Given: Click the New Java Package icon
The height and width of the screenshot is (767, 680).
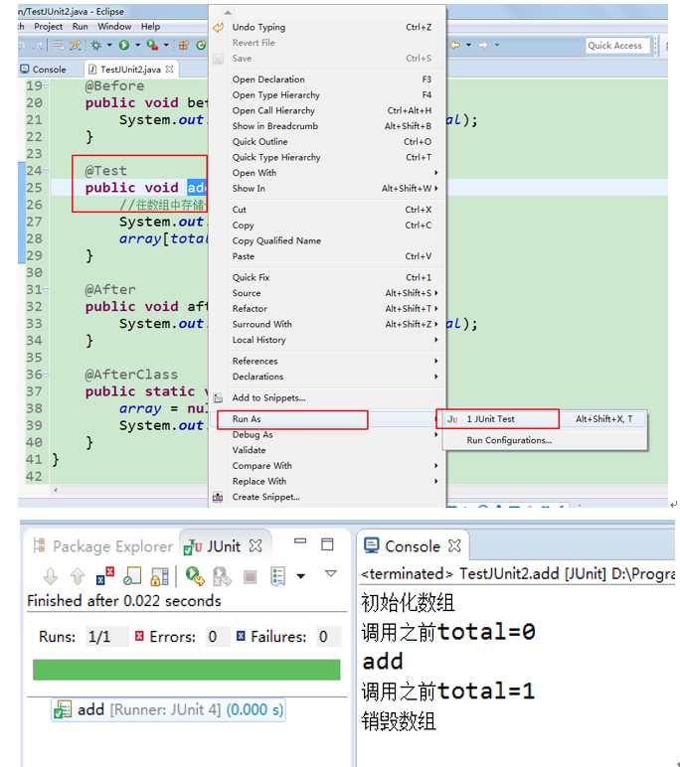Looking at the screenshot, I should (184, 45).
